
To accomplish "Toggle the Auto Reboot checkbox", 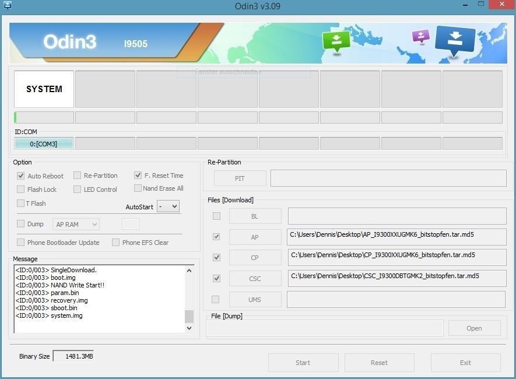I will [x=21, y=176].
